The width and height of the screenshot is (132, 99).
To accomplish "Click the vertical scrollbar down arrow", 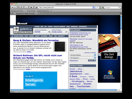I will 121,88.
